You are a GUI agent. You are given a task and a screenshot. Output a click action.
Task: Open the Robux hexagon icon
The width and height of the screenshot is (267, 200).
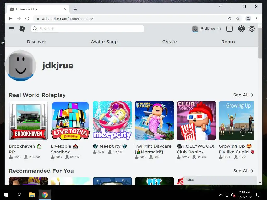click(x=241, y=29)
